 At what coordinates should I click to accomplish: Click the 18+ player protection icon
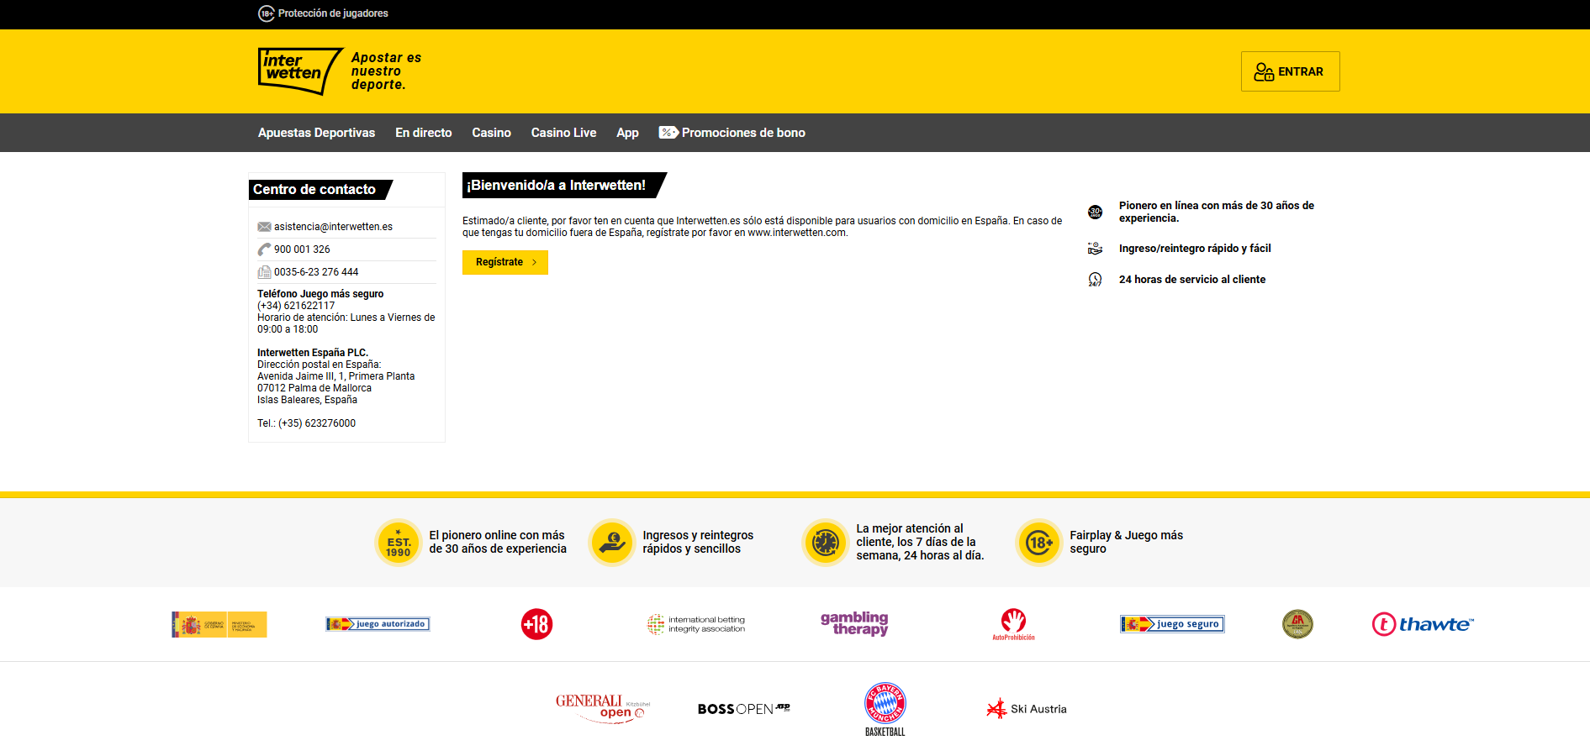pyautogui.click(x=266, y=13)
